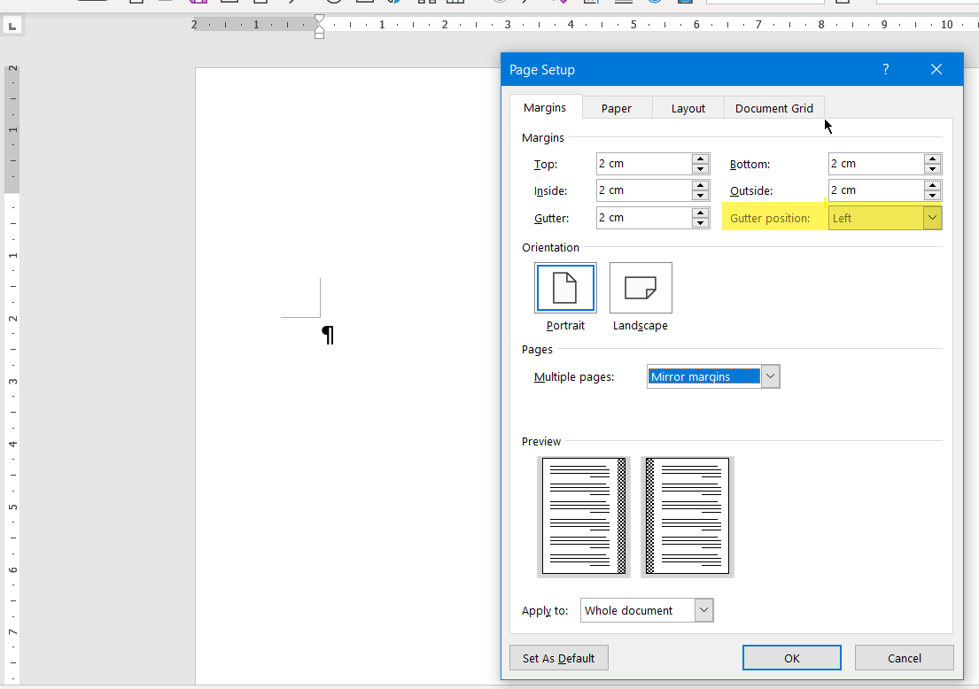Click the number 5 on the horizontal ruler
The image size is (979, 689).
click(x=633, y=25)
